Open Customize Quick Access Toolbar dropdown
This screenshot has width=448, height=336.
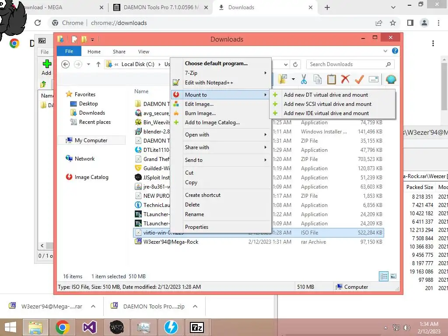[93, 40]
